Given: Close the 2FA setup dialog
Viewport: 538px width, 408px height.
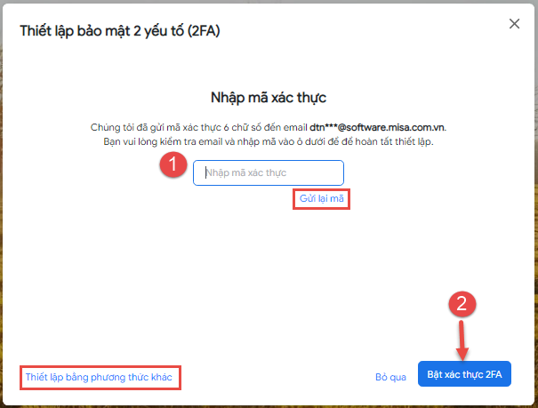Looking at the screenshot, I should pos(514,24).
